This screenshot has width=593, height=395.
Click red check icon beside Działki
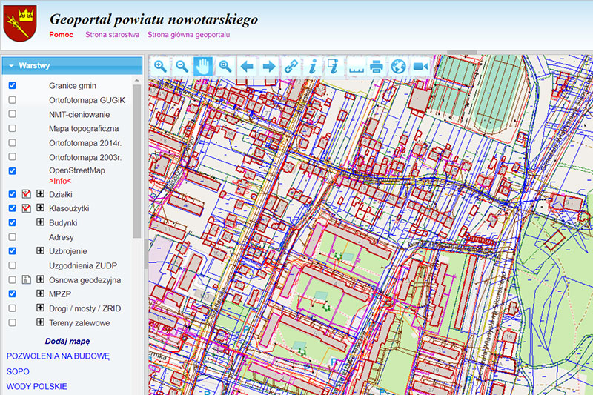pos(26,194)
